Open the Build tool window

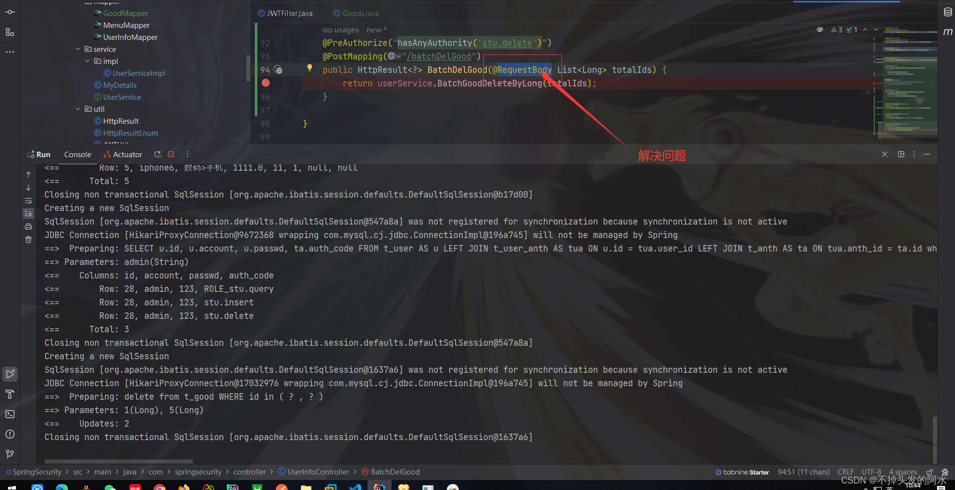(x=10, y=394)
